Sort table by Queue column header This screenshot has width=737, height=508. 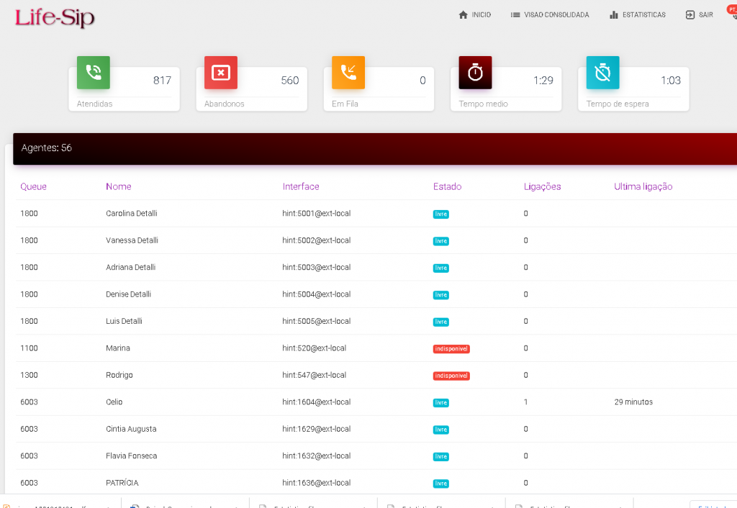click(33, 186)
